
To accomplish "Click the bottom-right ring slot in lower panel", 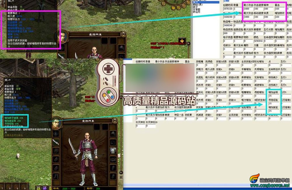I will (x=113, y=176).
